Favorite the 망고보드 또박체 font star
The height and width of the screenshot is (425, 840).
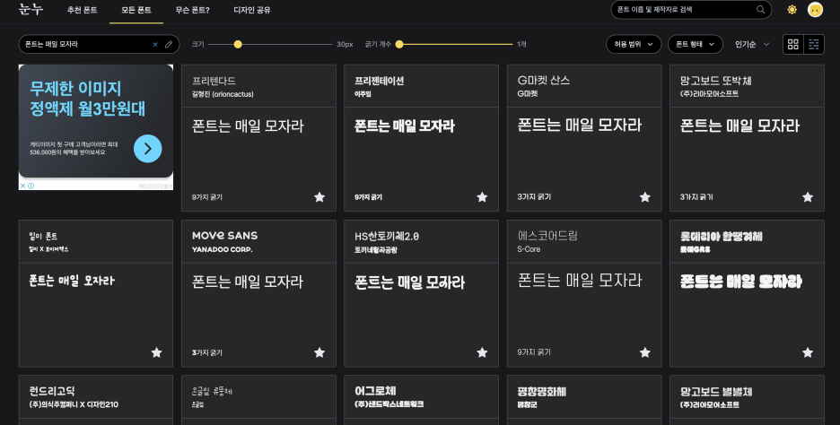point(808,197)
